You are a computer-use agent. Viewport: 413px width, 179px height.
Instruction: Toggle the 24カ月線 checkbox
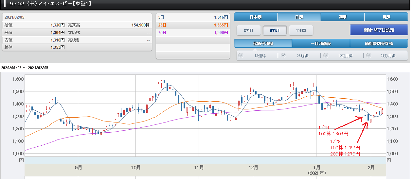point(369,56)
